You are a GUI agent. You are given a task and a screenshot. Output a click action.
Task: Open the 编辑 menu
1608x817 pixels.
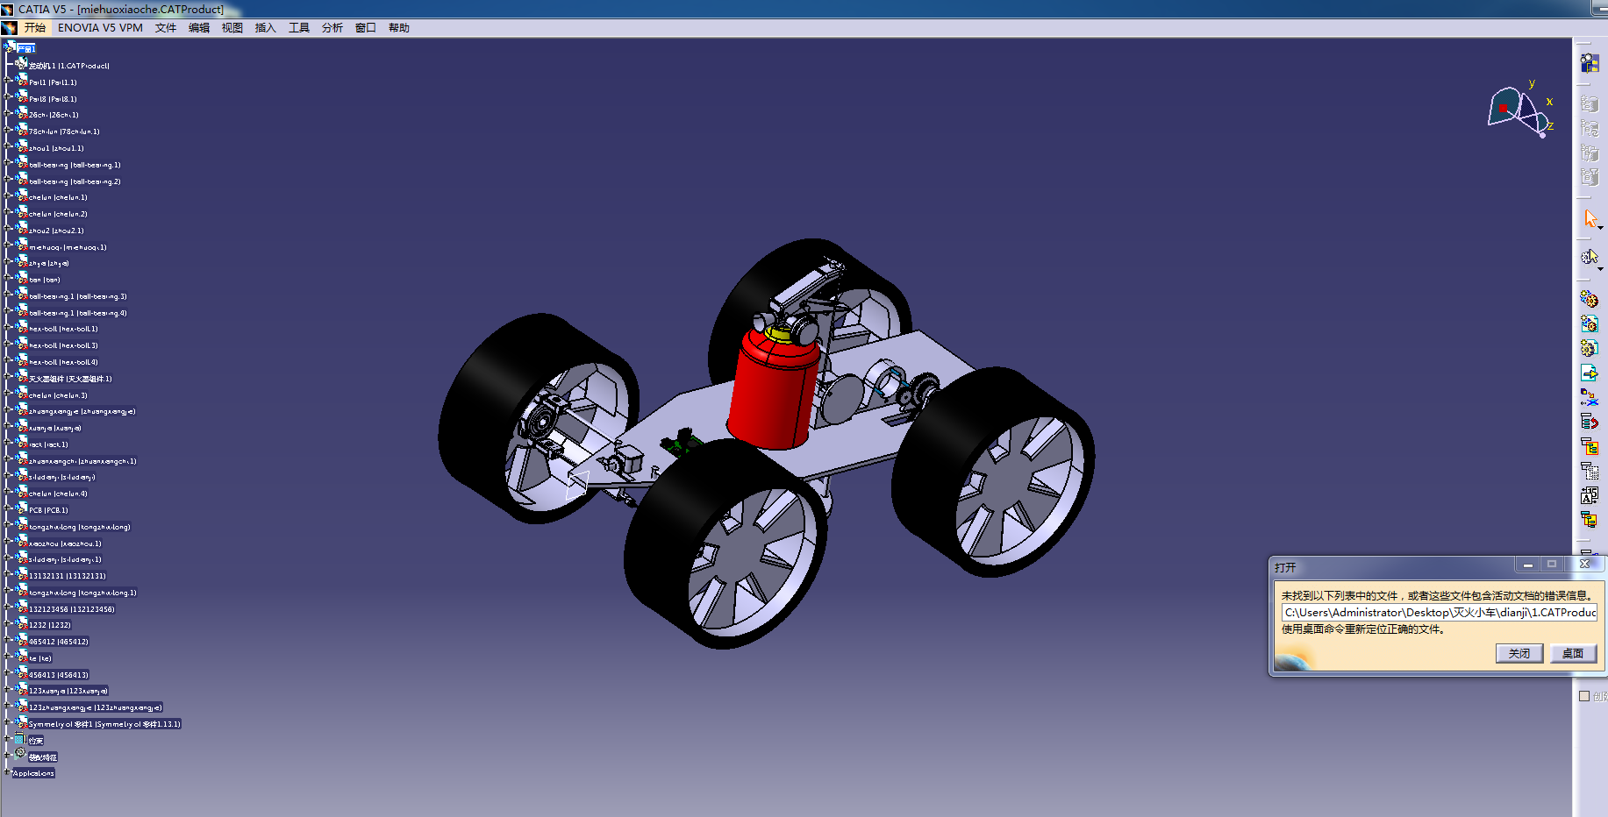199,28
